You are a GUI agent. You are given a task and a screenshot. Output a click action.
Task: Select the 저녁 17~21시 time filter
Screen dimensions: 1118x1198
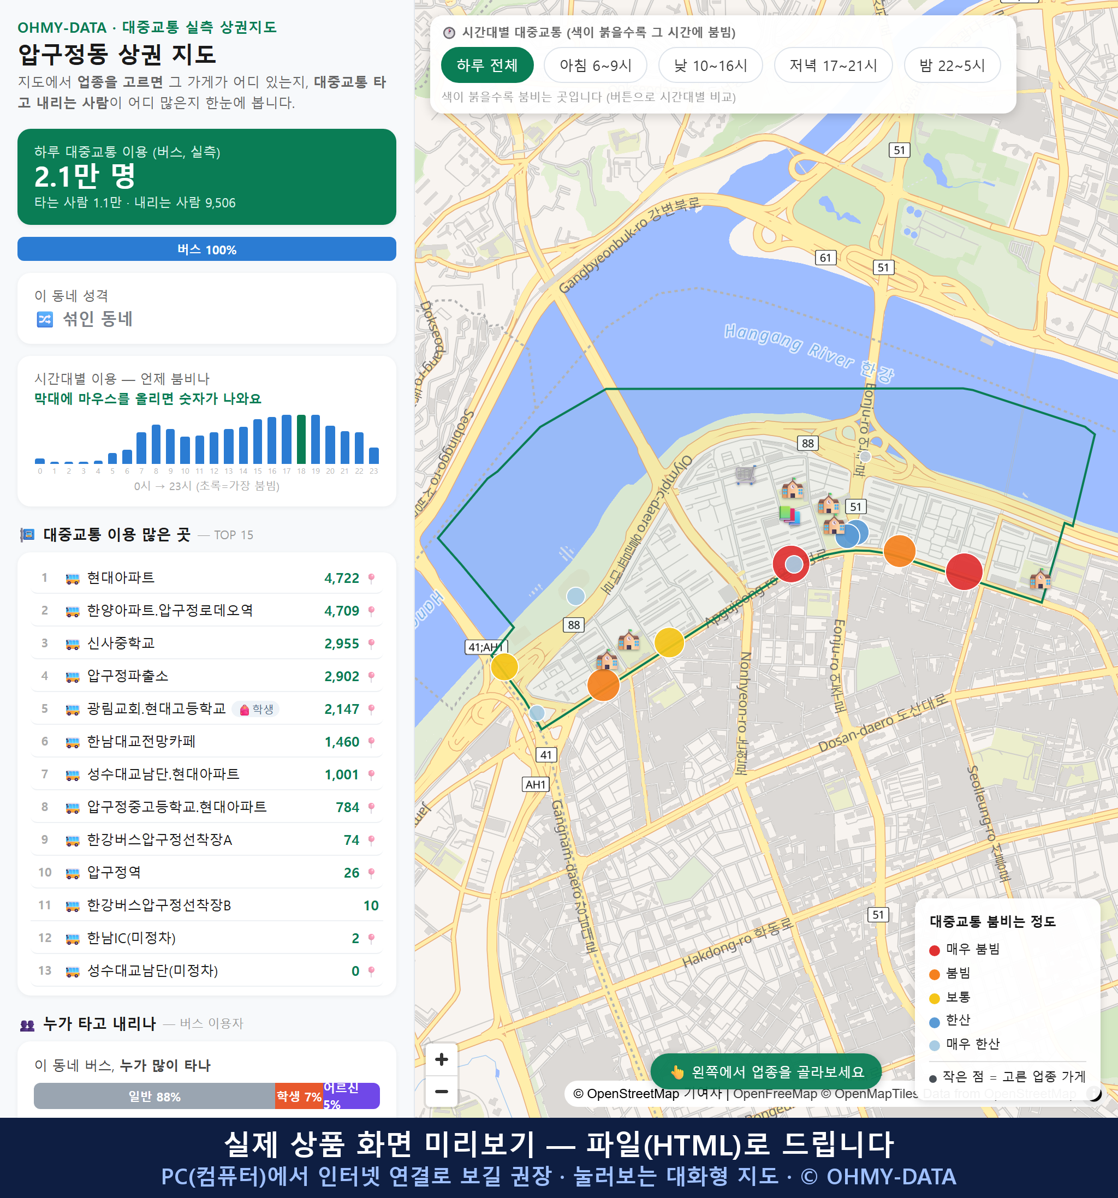833,65
